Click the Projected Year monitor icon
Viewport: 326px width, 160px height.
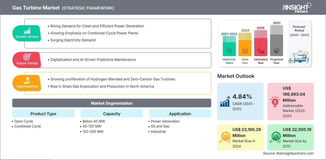[276, 51]
